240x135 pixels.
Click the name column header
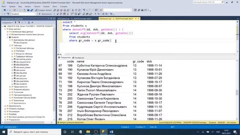[81, 61]
